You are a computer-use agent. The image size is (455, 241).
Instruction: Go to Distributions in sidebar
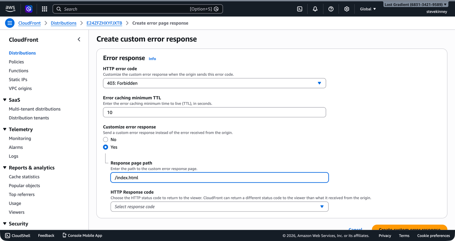click(x=22, y=53)
